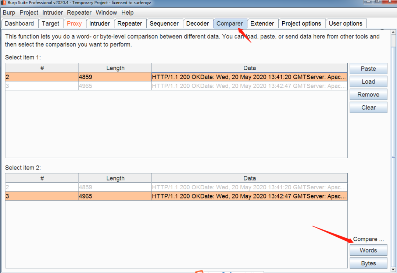Open the Help menu
The width and height of the screenshot is (397, 273).
click(x=127, y=12)
